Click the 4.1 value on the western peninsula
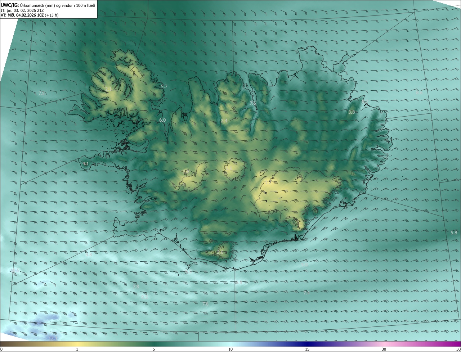This screenshot has width=461, height=352. [86, 163]
